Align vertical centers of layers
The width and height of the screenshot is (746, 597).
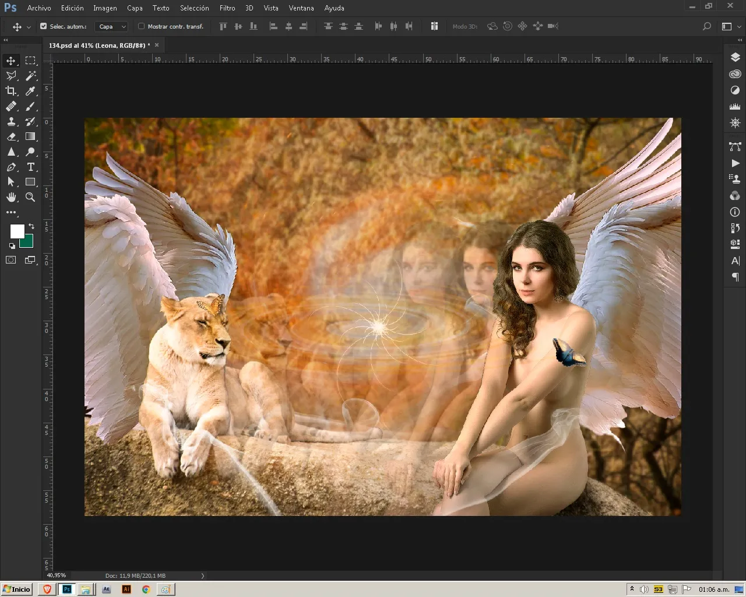(x=238, y=26)
